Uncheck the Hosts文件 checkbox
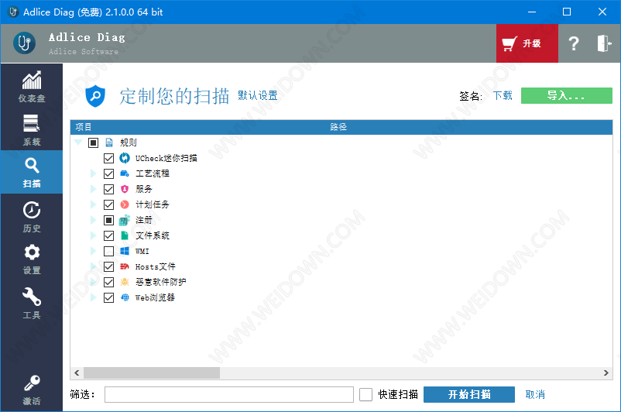 (108, 266)
